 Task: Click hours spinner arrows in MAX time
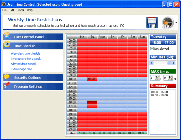click(157, 78)
